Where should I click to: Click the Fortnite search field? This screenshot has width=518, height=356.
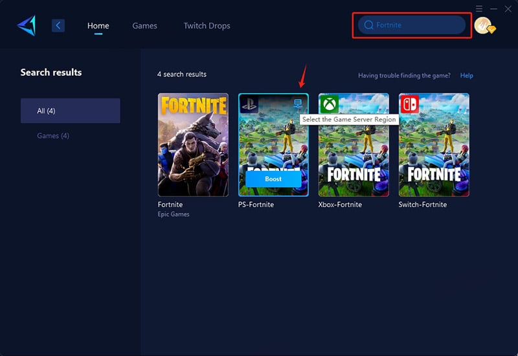412,25
